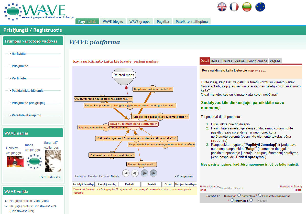This screenshot has width=306, height=214.
Task: Click the Cituoti button
Action: pos(168,184)
